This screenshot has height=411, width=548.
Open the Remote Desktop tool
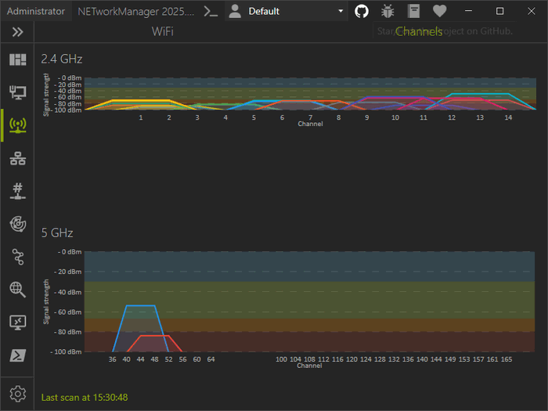17,323
